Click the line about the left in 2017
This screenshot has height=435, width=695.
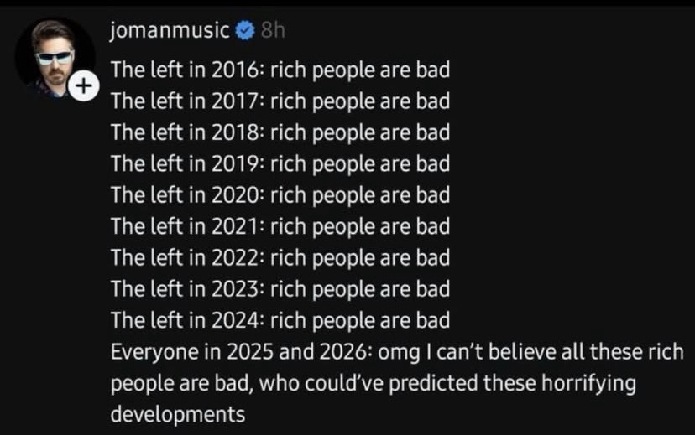280,101
